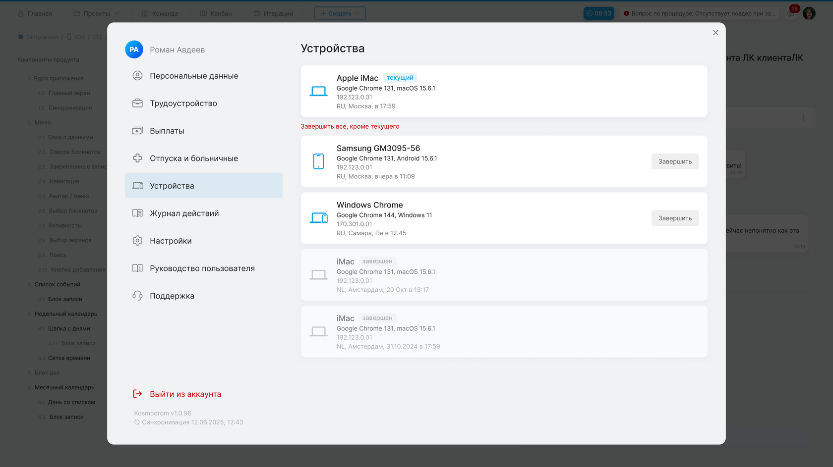
Task: Click Simplanum in the breadcrumb
Action: (x=42, y=37)
